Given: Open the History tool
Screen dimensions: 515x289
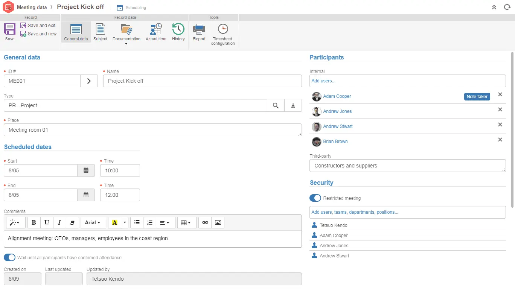Looking at the screenshot, I should coord(178,32).
